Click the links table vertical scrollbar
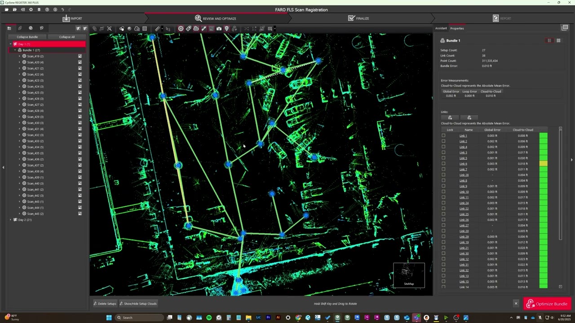The width and height of the screenshot is (575, 323). pos(560,184)
